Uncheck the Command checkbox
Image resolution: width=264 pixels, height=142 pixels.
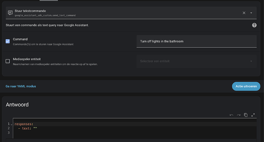click(x=8, y=41)
